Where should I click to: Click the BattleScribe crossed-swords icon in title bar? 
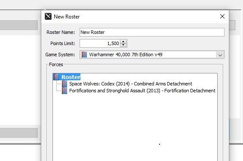pos(48,16)
